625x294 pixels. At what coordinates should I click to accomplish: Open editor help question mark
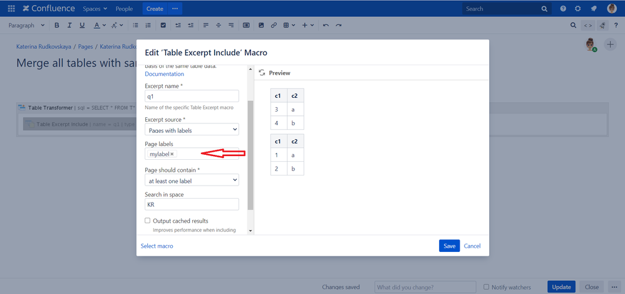coord(616,25)
